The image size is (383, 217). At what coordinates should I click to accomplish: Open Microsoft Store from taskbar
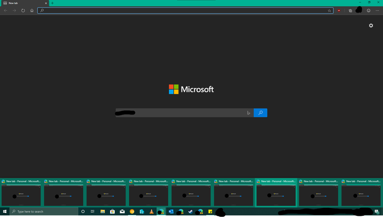click(x=112, y=211)
